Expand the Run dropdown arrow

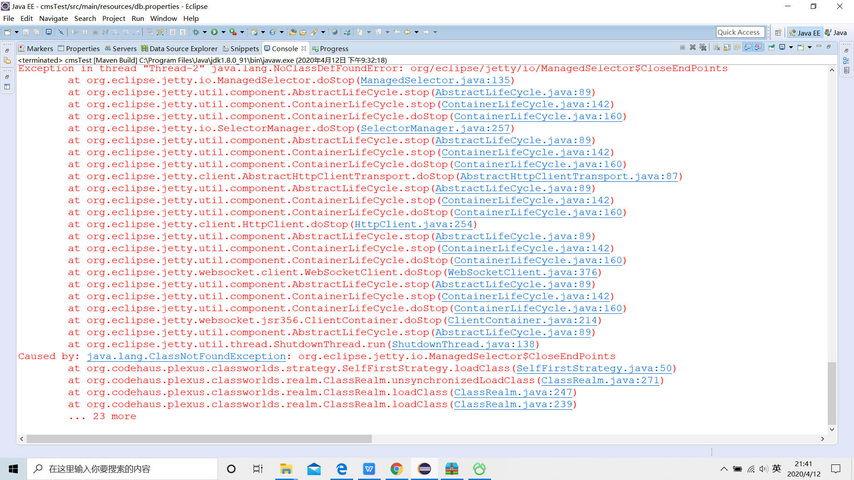tap(223, 32)
